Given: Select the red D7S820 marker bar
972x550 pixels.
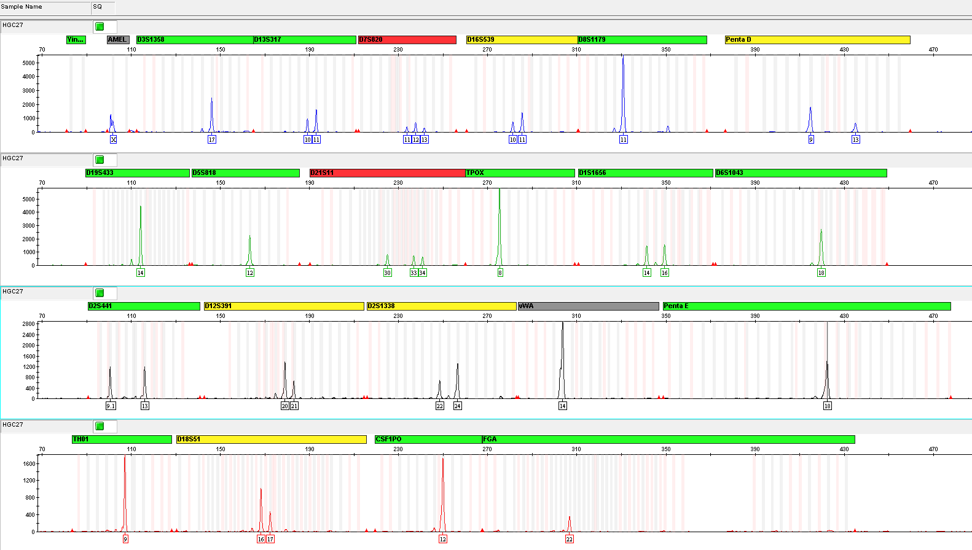Looking at the screenshot, I should pos(407,40).
